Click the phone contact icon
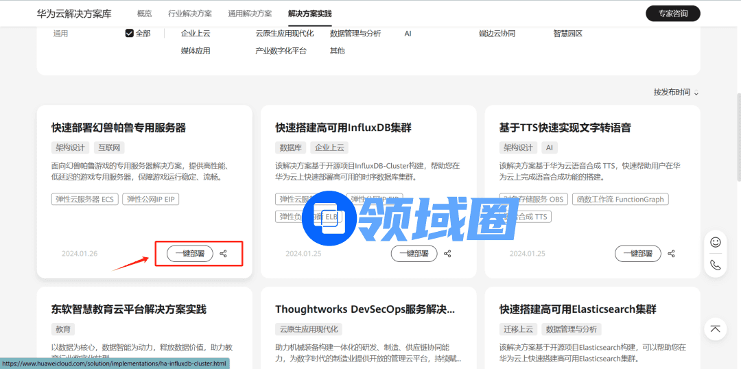Screen dimensions: 741x369 pyautogui.click(x=716, y=265)
